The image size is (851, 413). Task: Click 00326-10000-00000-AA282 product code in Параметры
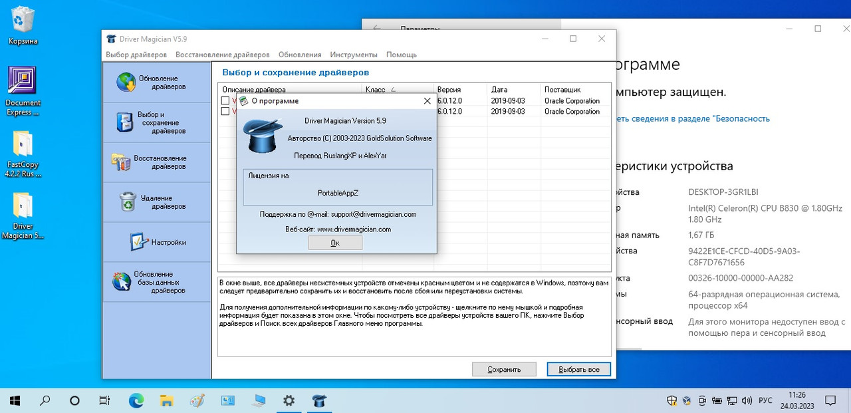741,278
